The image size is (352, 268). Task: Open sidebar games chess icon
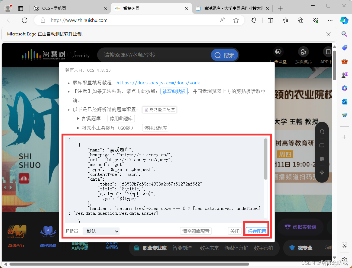(x=344, y=75)
